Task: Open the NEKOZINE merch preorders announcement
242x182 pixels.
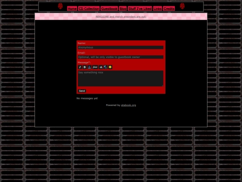Action: [x=121, y=17]
